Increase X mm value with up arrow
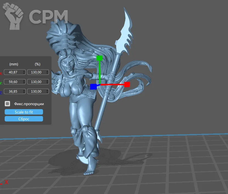The image size is (228, 194). click(x=24, y=71)
